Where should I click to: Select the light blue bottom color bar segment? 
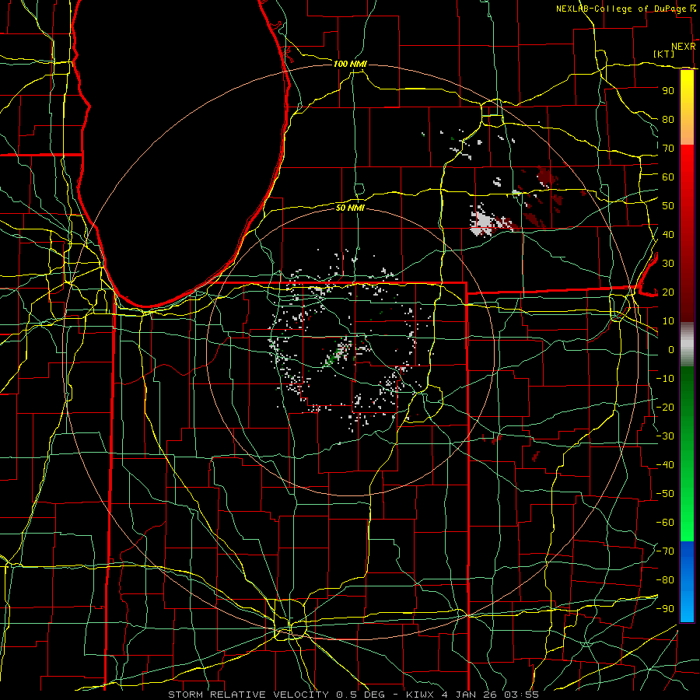(687, 607)
